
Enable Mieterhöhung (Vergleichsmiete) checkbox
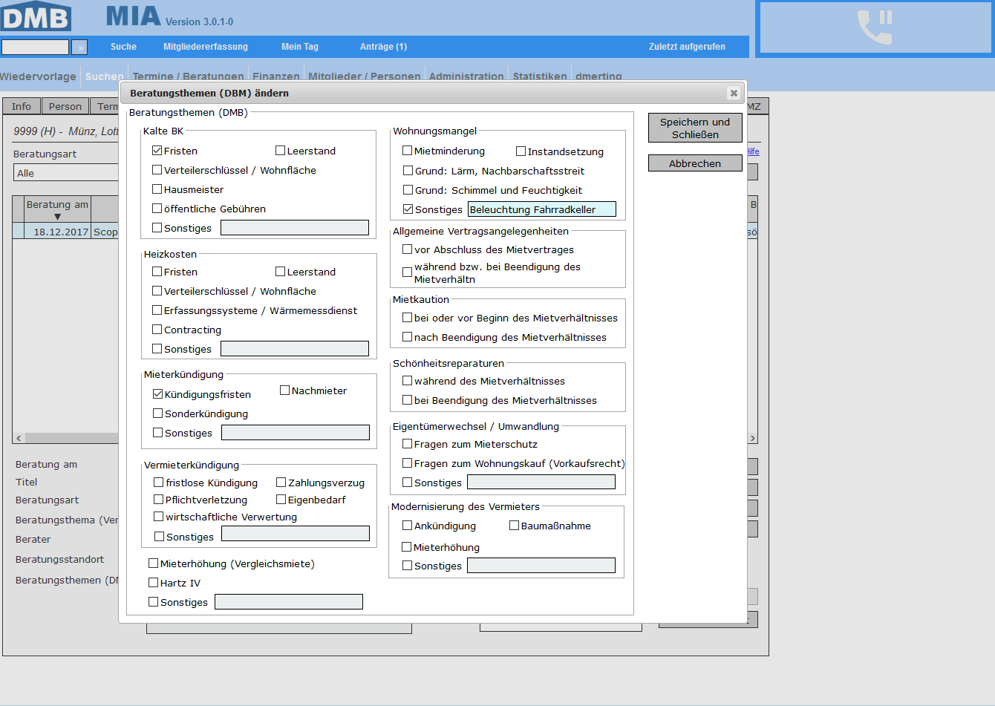[154, 563]
